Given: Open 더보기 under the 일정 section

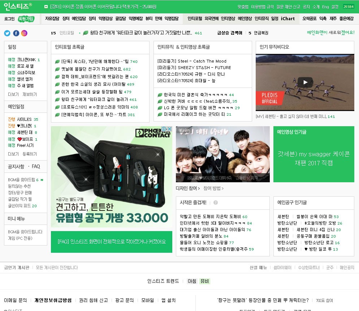Looking at the screenshot, I should (13, 94).
